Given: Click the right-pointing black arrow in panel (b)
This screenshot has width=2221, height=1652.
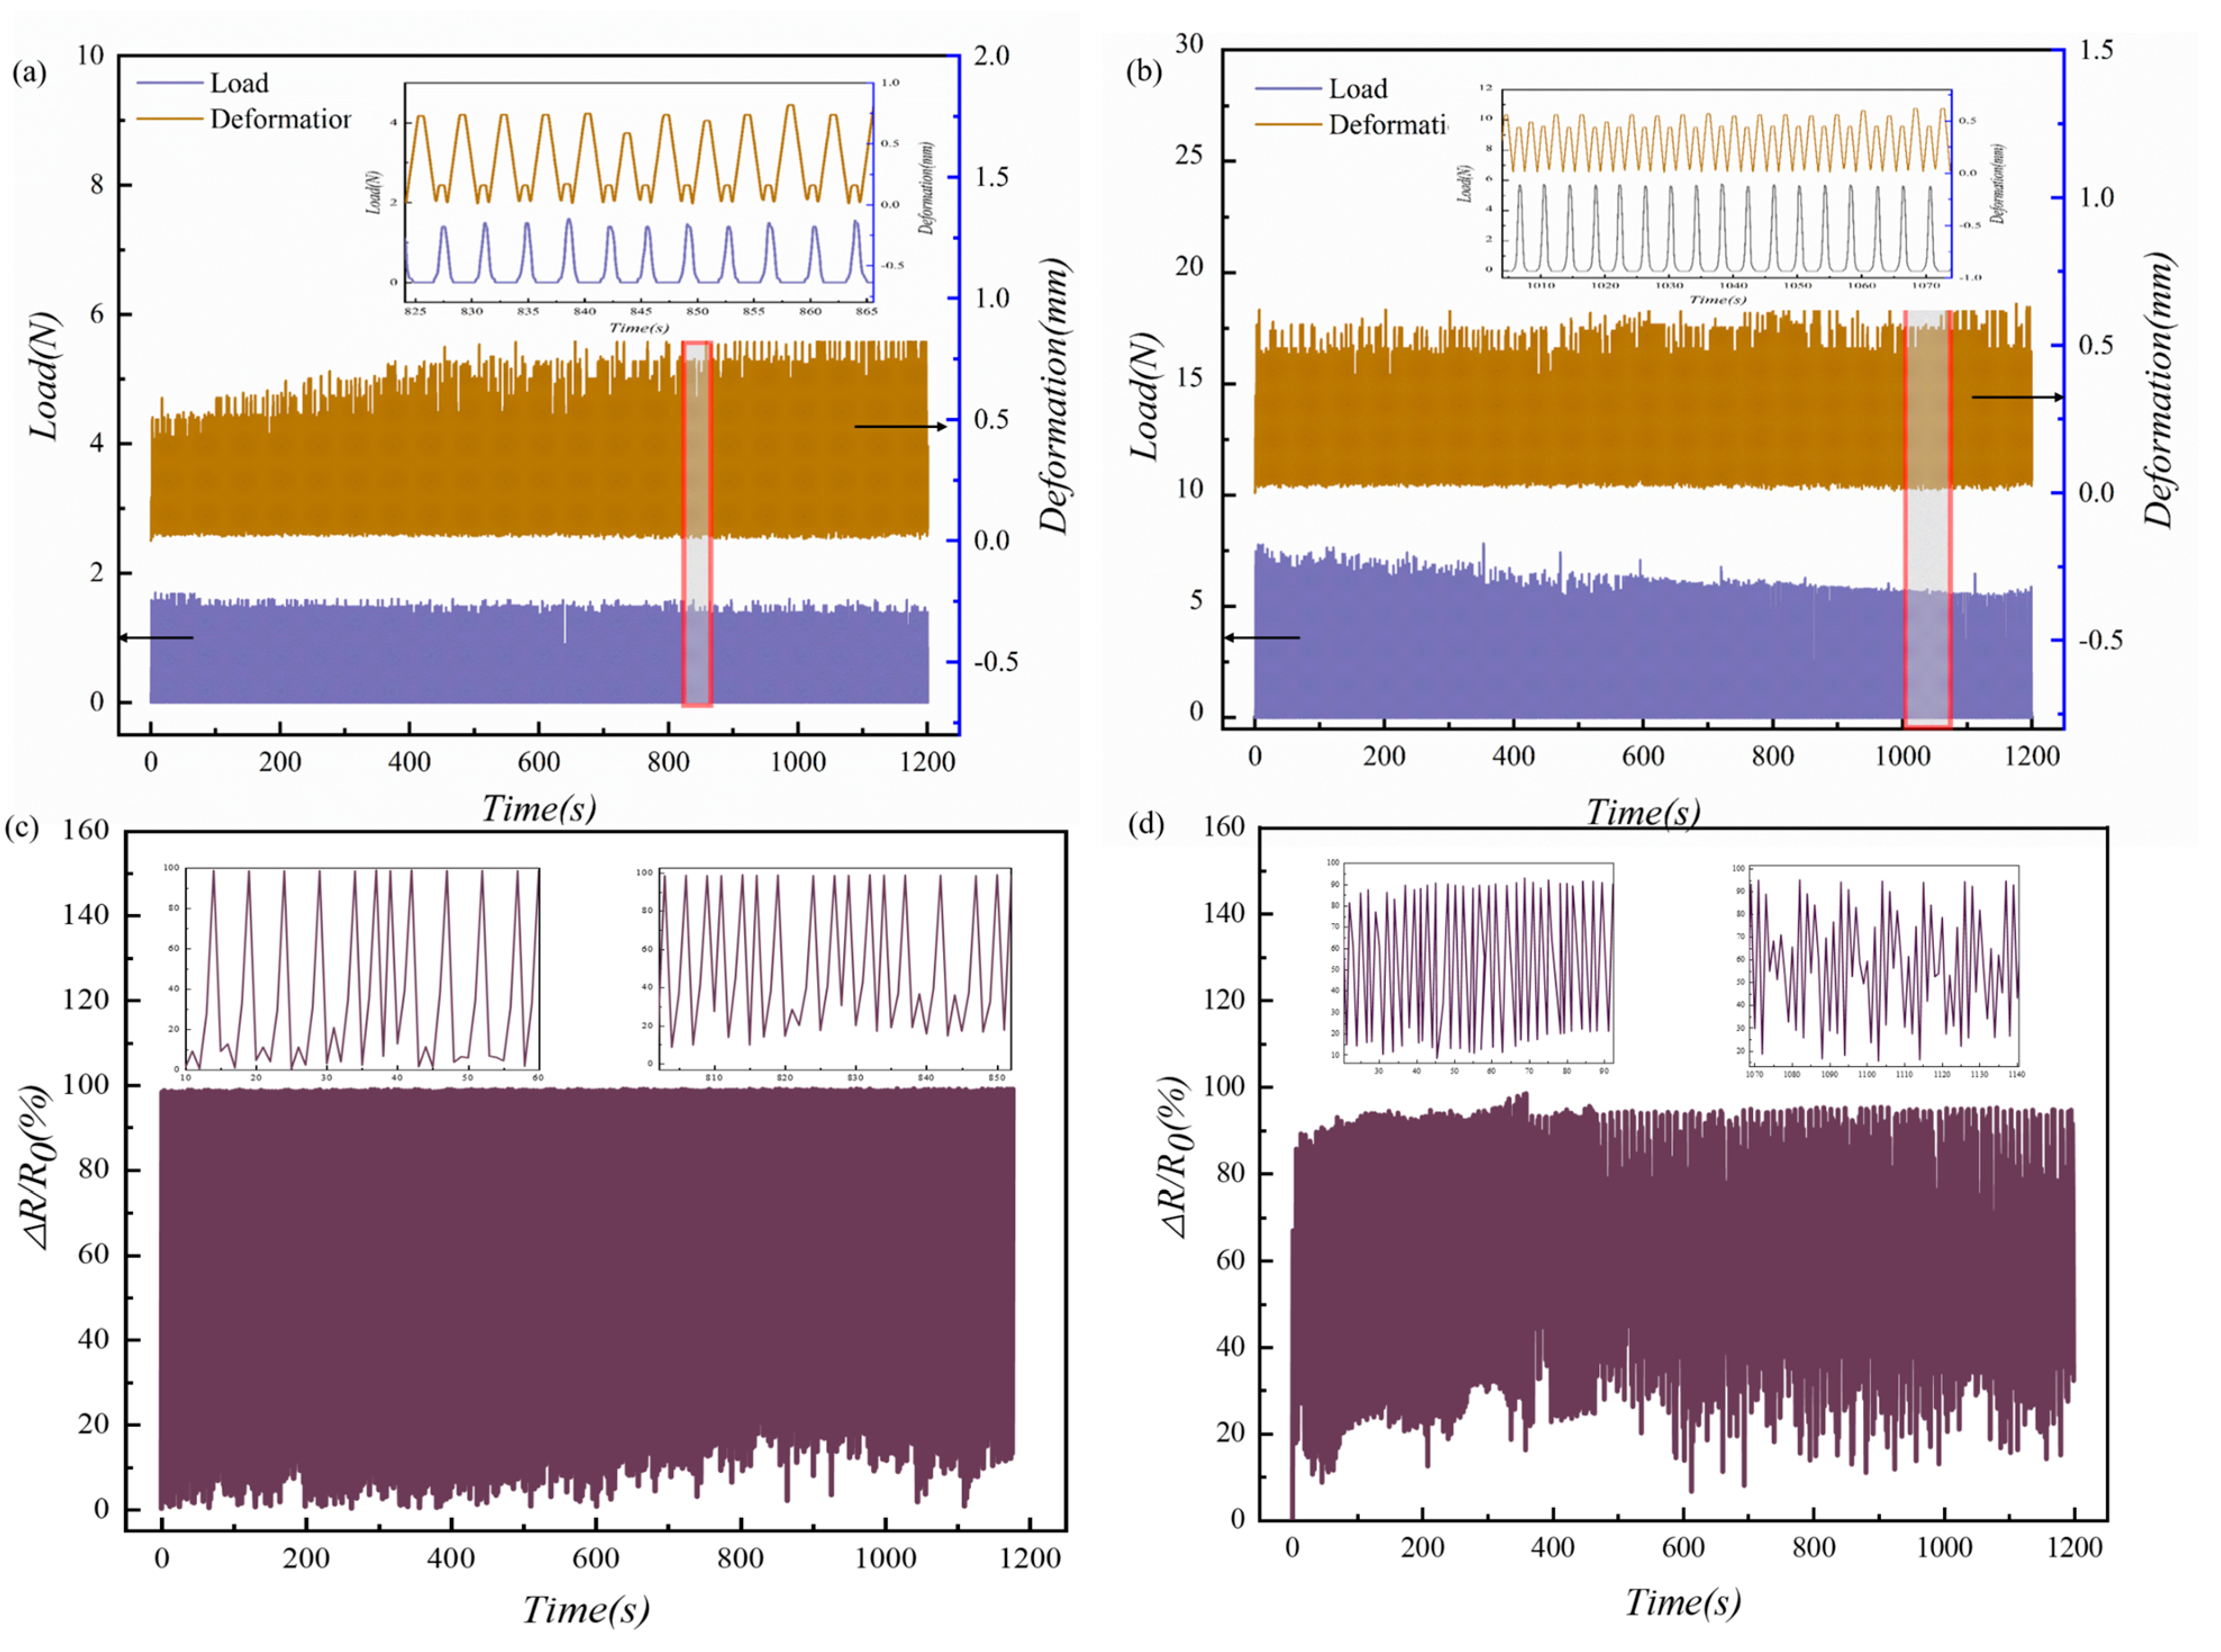Looking at the screenshot, I should pos(2017,397).
